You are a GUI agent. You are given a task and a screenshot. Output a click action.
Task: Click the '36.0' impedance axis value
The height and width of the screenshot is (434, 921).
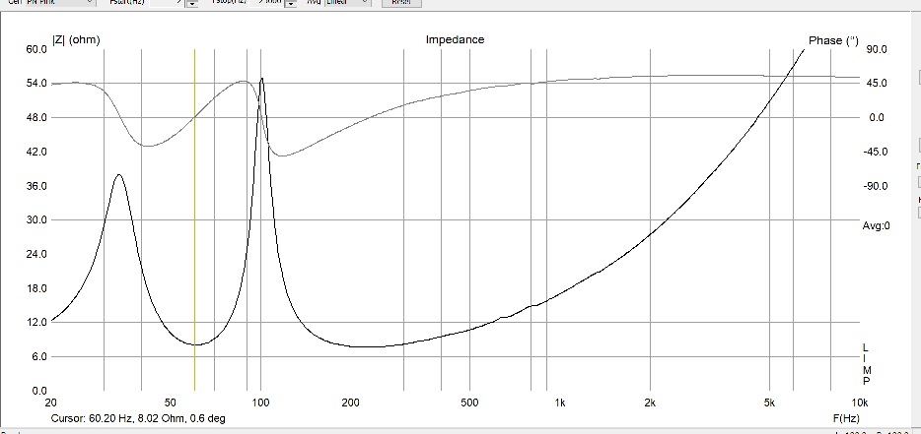pyautogui.click(x=36, y=186)
